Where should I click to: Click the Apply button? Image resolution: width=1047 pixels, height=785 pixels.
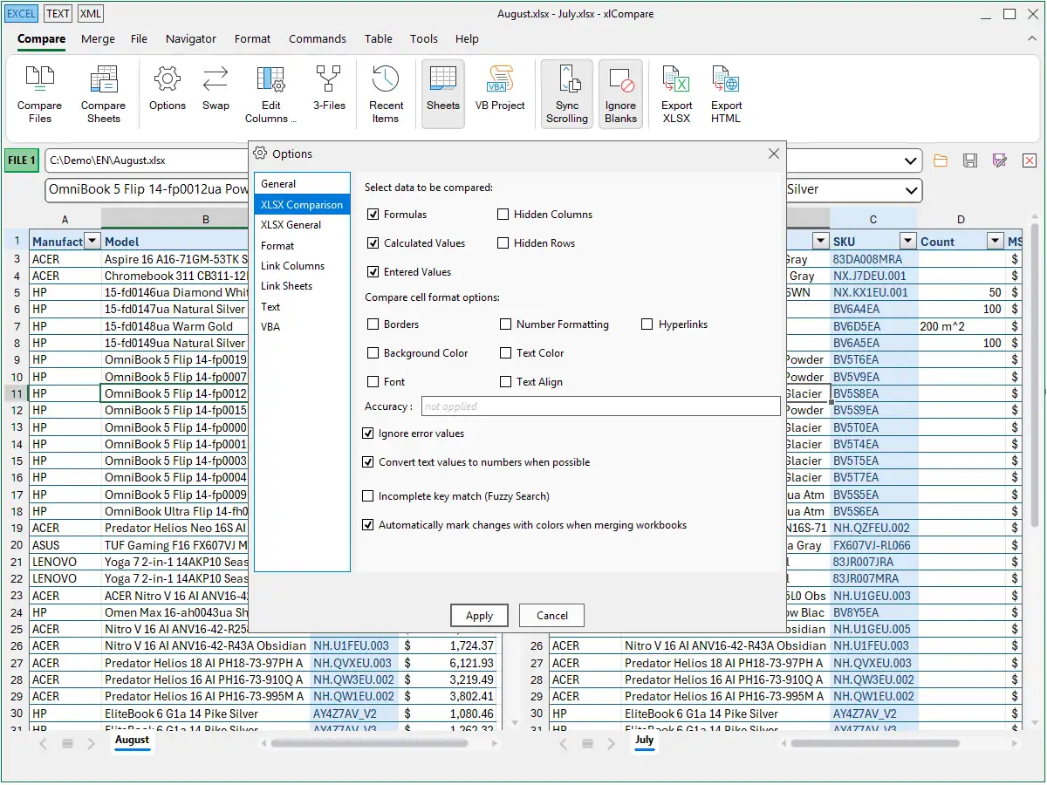click(x=479, y=616)
